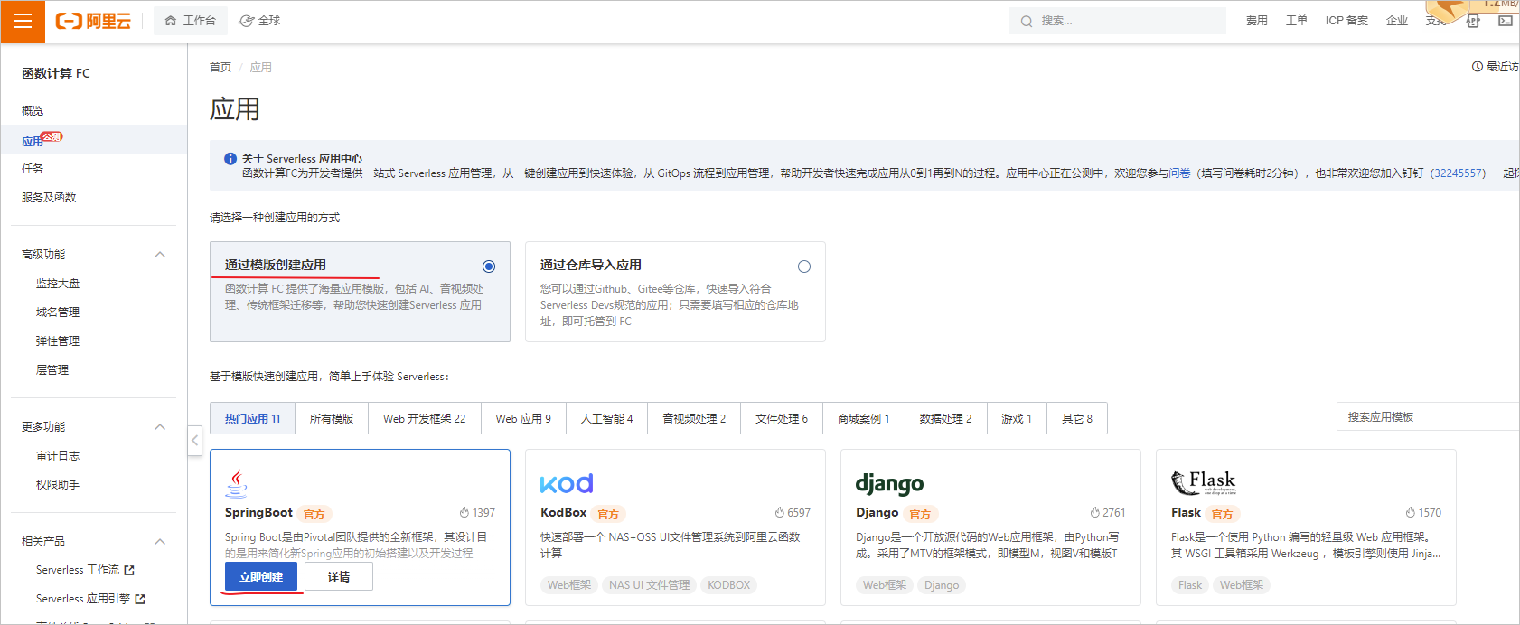Screen dimensions: 1520x625
Task: Switch to 其它 8 tab
Action: pyautogui.click(x=1077, y=419)
